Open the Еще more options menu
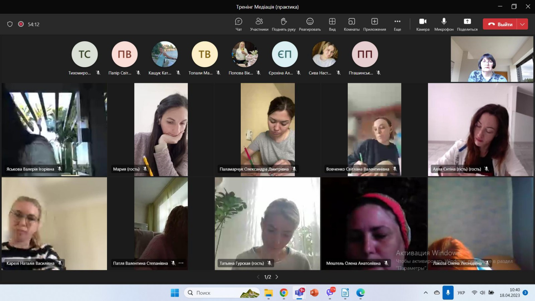Screen dimensions: 535x301 tap(397, 24)
